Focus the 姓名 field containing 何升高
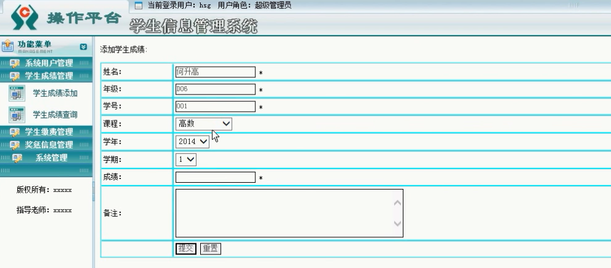 click(215, 72)
